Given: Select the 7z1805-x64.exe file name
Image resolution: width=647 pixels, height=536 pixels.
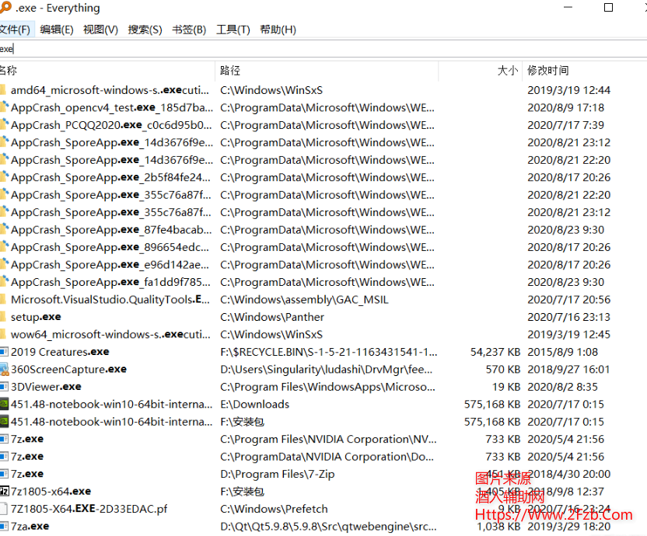Looking at the screenshot, I should pos(51,492).
